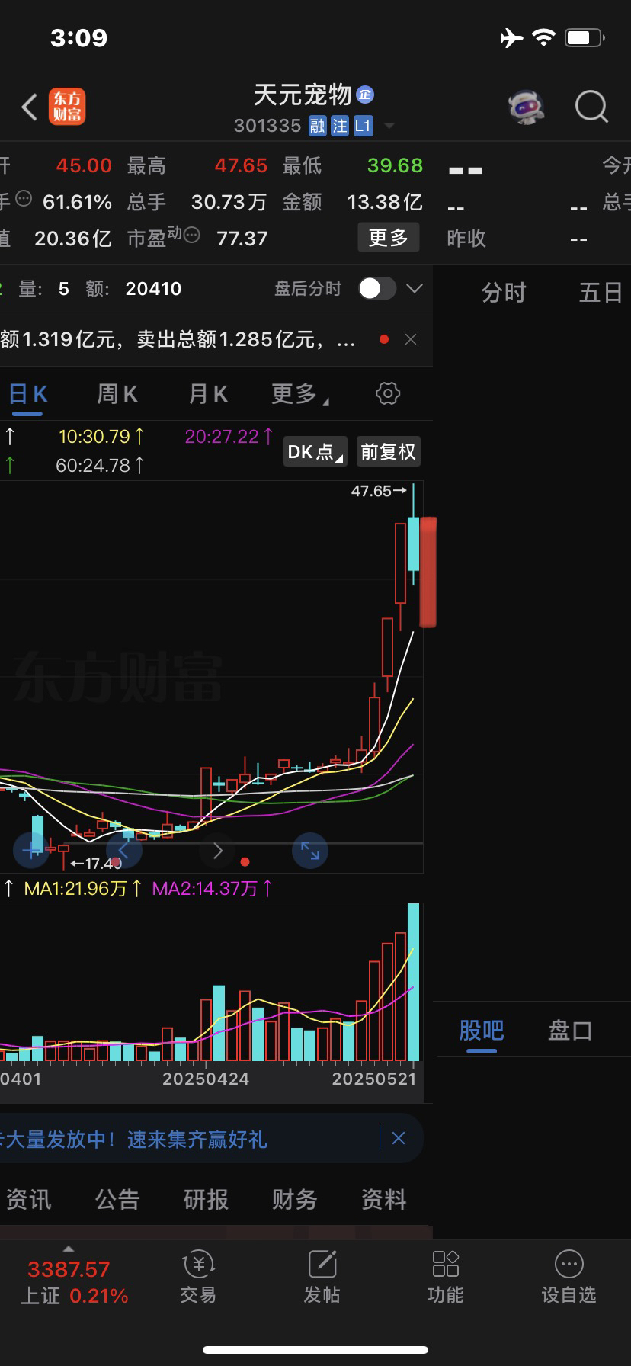Screen dimensions: 631x1366
Task: Open the 研报 tab
Action: click(x=206, y=1199)
